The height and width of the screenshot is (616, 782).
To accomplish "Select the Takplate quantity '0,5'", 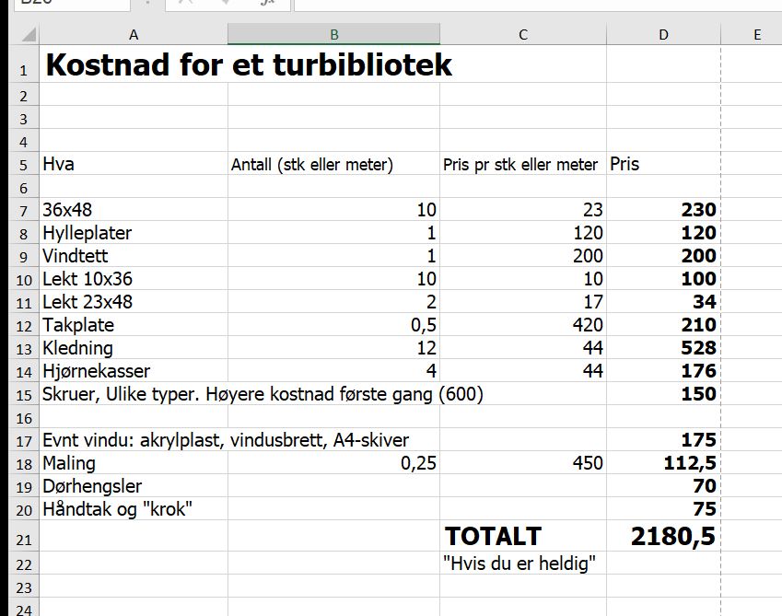I will coord(333,325).
